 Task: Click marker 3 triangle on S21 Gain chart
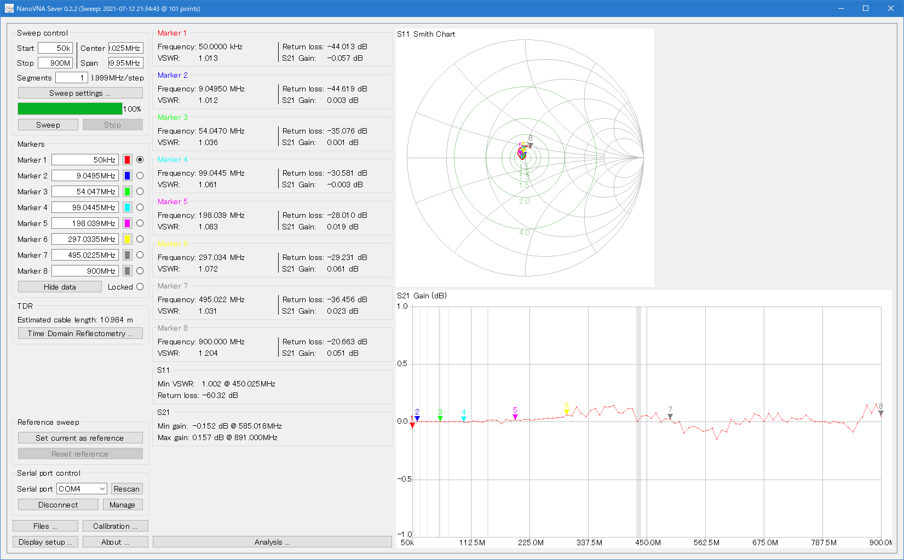pos(440,419)
